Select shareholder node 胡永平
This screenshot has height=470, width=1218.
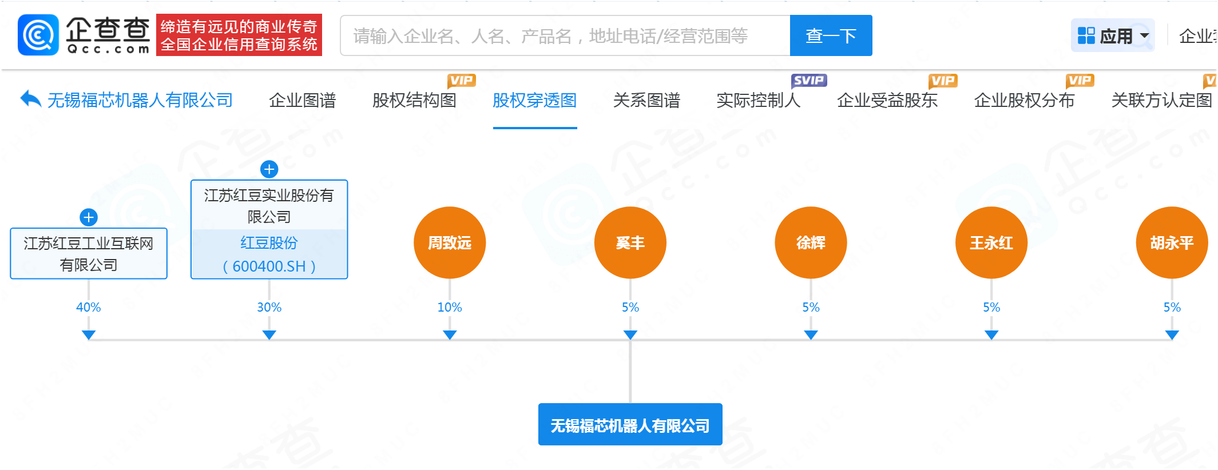point(1172,242)
